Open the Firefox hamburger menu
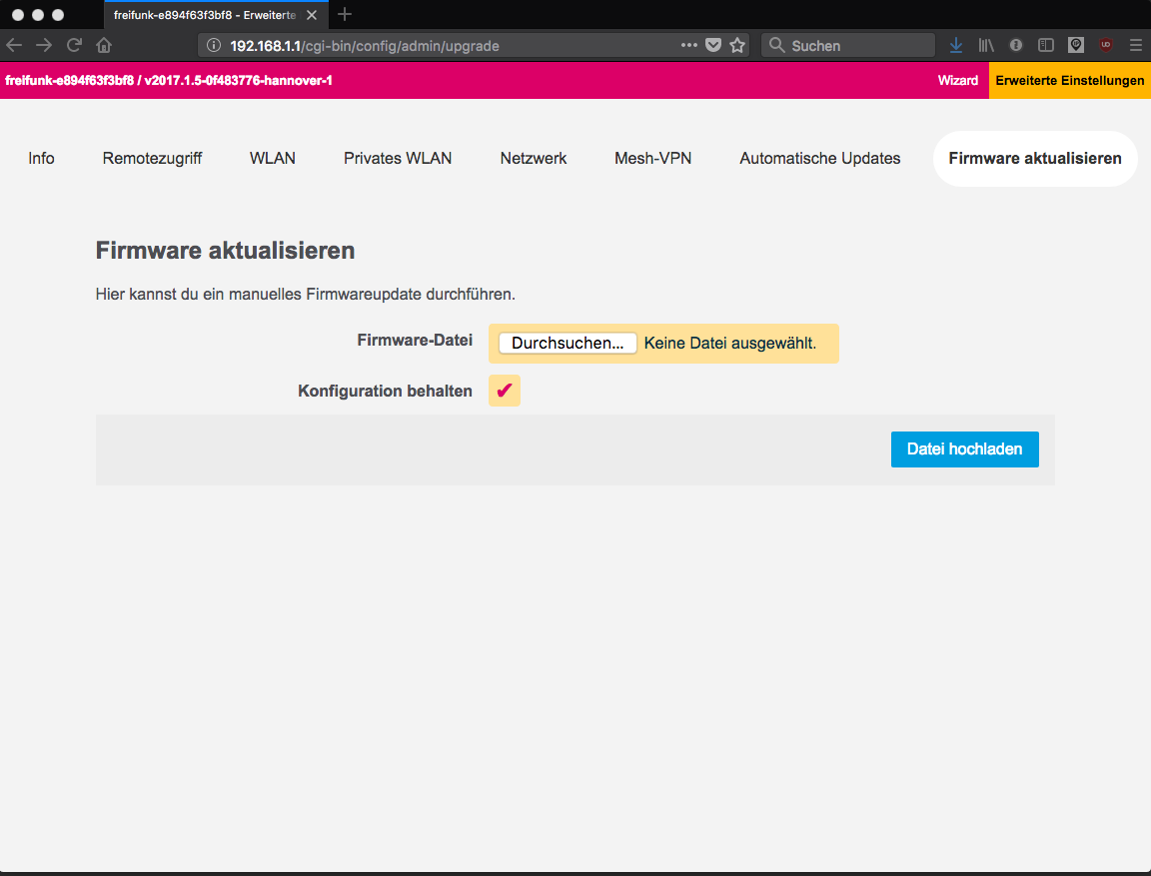The image size is (1151, 876). pyautogui.click(x=1135, y=45)
